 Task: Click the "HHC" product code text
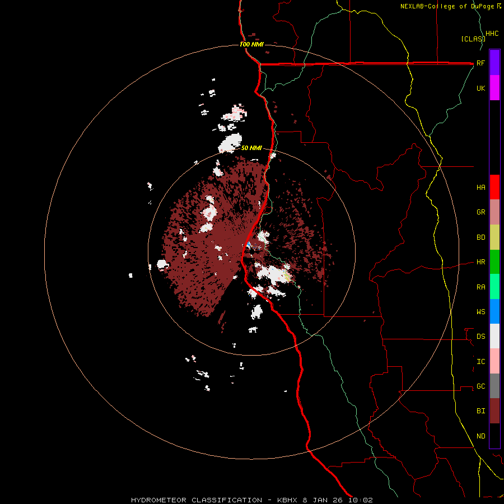click(492, 34)
